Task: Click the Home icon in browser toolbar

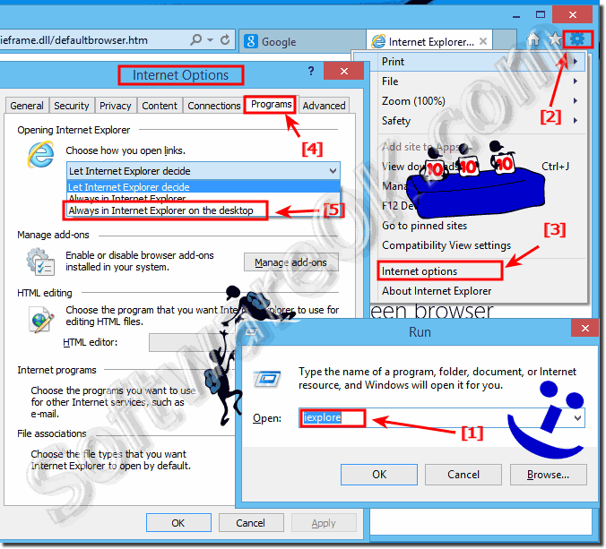Action: coord(533,39)
